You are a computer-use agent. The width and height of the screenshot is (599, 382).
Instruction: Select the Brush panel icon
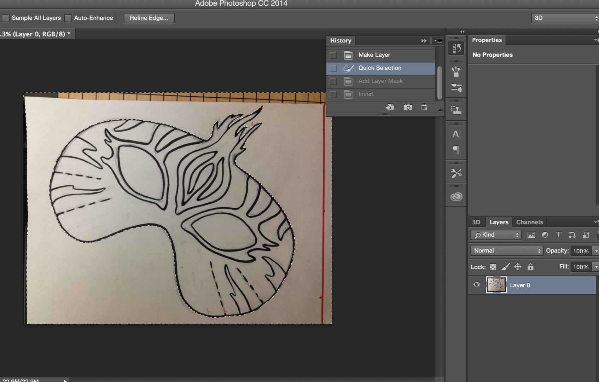[456, 71]
